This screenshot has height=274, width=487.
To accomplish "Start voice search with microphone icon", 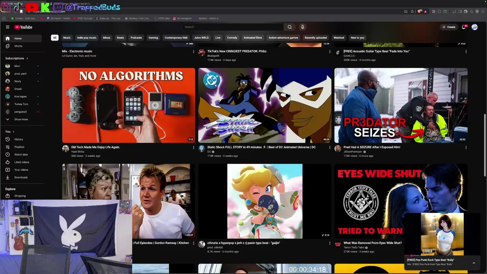I will [302, 27].
